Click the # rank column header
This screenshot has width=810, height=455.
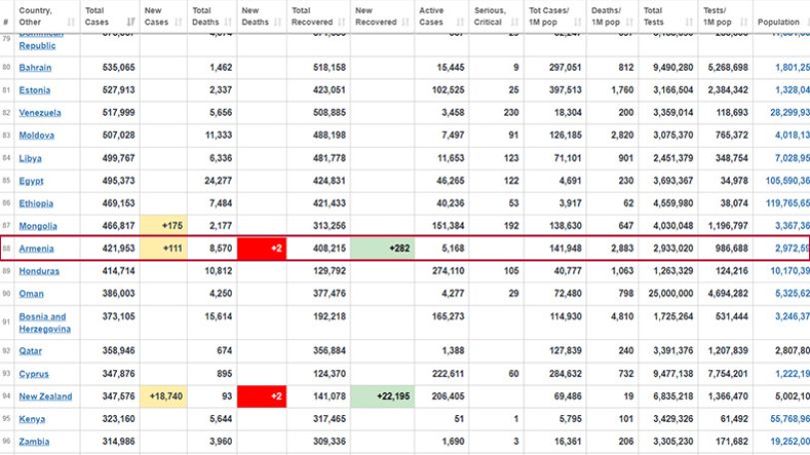pos(6,22)
